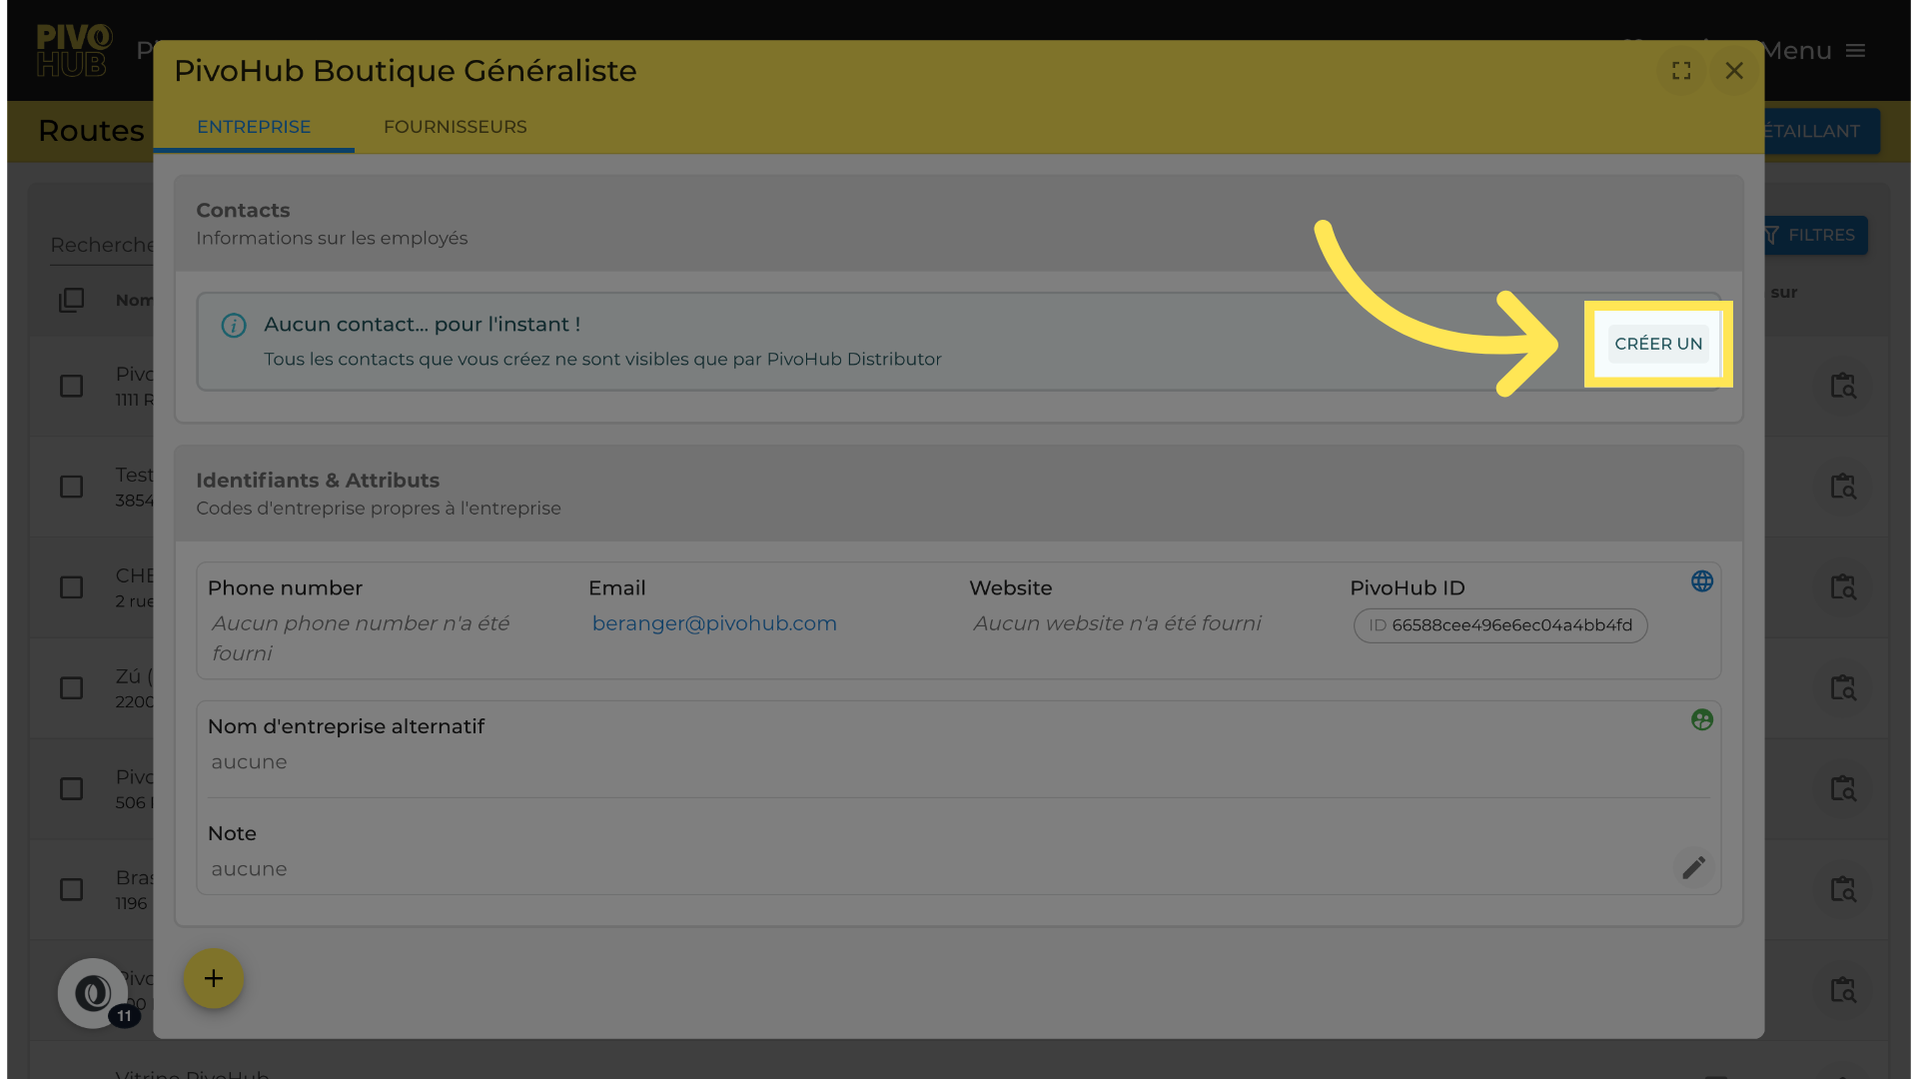Click the clipboard search icon in first row
Screen dimensions: 1918x1079
[1842, 386]
